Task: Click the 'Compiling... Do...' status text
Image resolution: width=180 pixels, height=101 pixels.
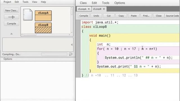Action: point(11,54)
